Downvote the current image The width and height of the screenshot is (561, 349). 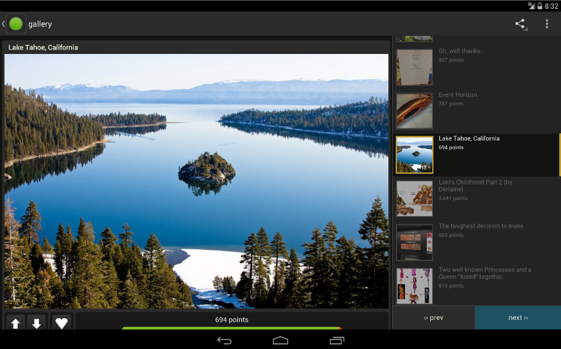click(37, 323)
